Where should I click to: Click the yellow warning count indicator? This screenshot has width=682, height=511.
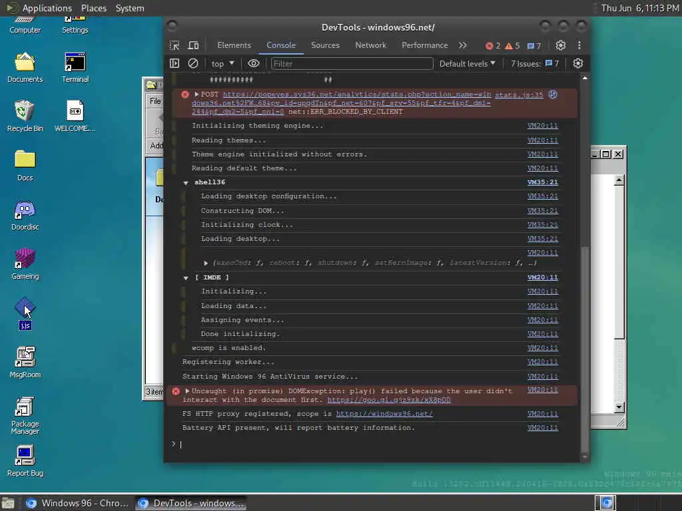point(512,46)
